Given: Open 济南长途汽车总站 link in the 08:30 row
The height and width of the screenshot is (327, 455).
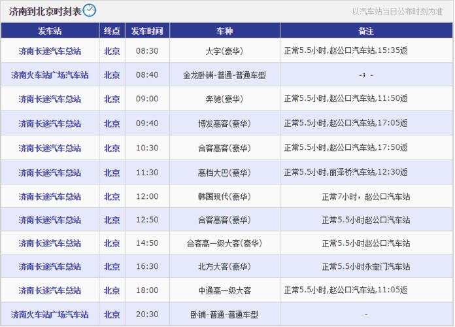Looking at the screenshot, I should [50, 51].
